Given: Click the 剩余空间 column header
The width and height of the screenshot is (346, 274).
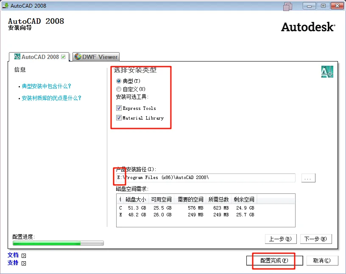Looking at the screenshot, I should click(x=244, y=200).
